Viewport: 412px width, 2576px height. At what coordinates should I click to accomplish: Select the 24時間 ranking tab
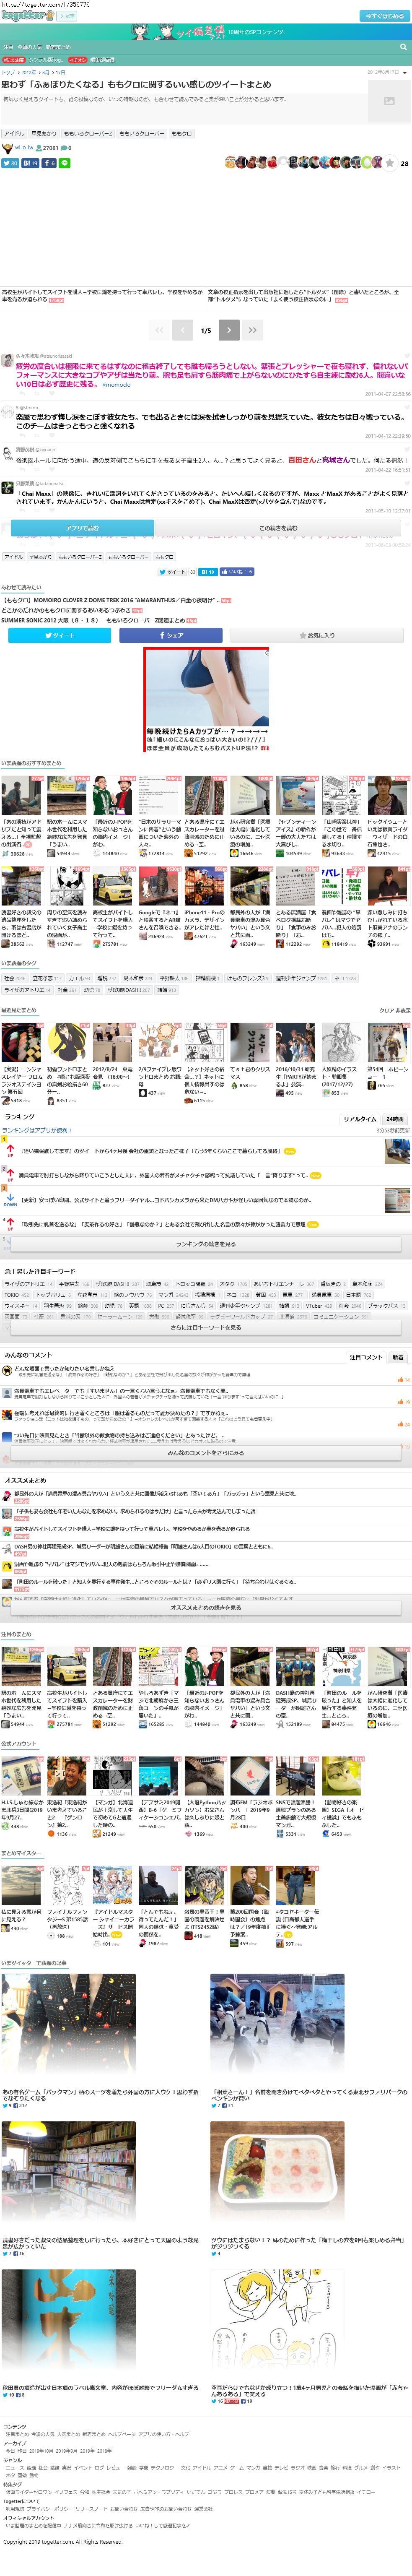coord(395,1119)
